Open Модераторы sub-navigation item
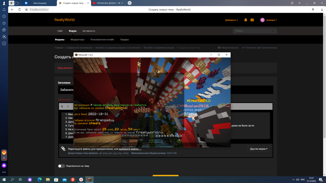 pos(77,40)
